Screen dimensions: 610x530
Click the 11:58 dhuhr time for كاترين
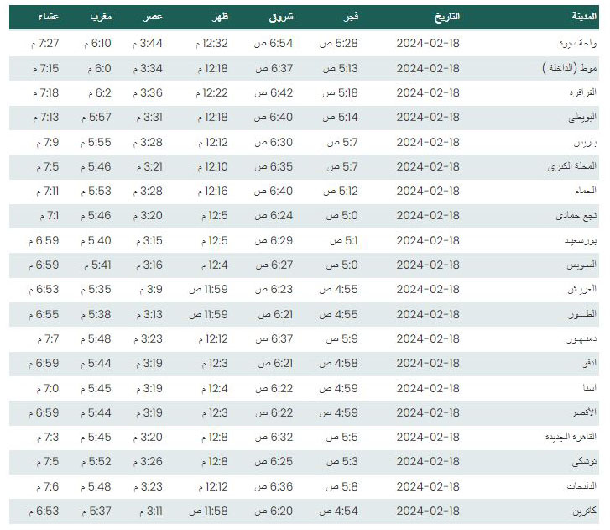[x=209, y=512]
